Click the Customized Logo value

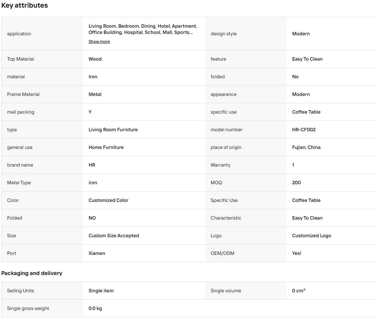tap(311, 236)
